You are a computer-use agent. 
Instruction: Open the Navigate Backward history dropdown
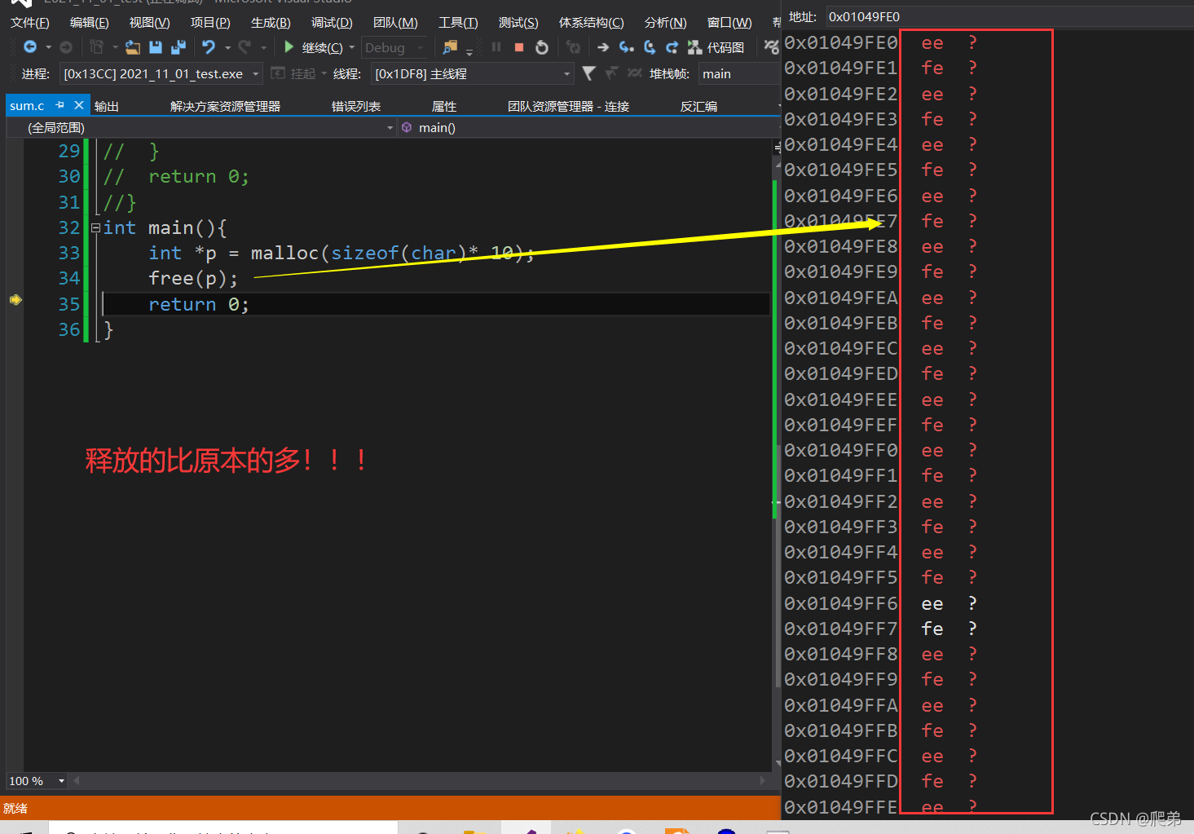coord(48,47)
